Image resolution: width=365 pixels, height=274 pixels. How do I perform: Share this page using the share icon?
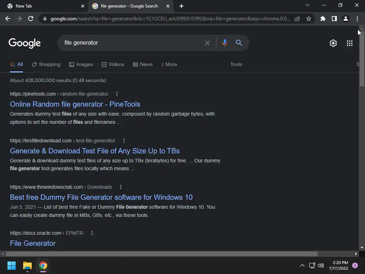[297, 19]
